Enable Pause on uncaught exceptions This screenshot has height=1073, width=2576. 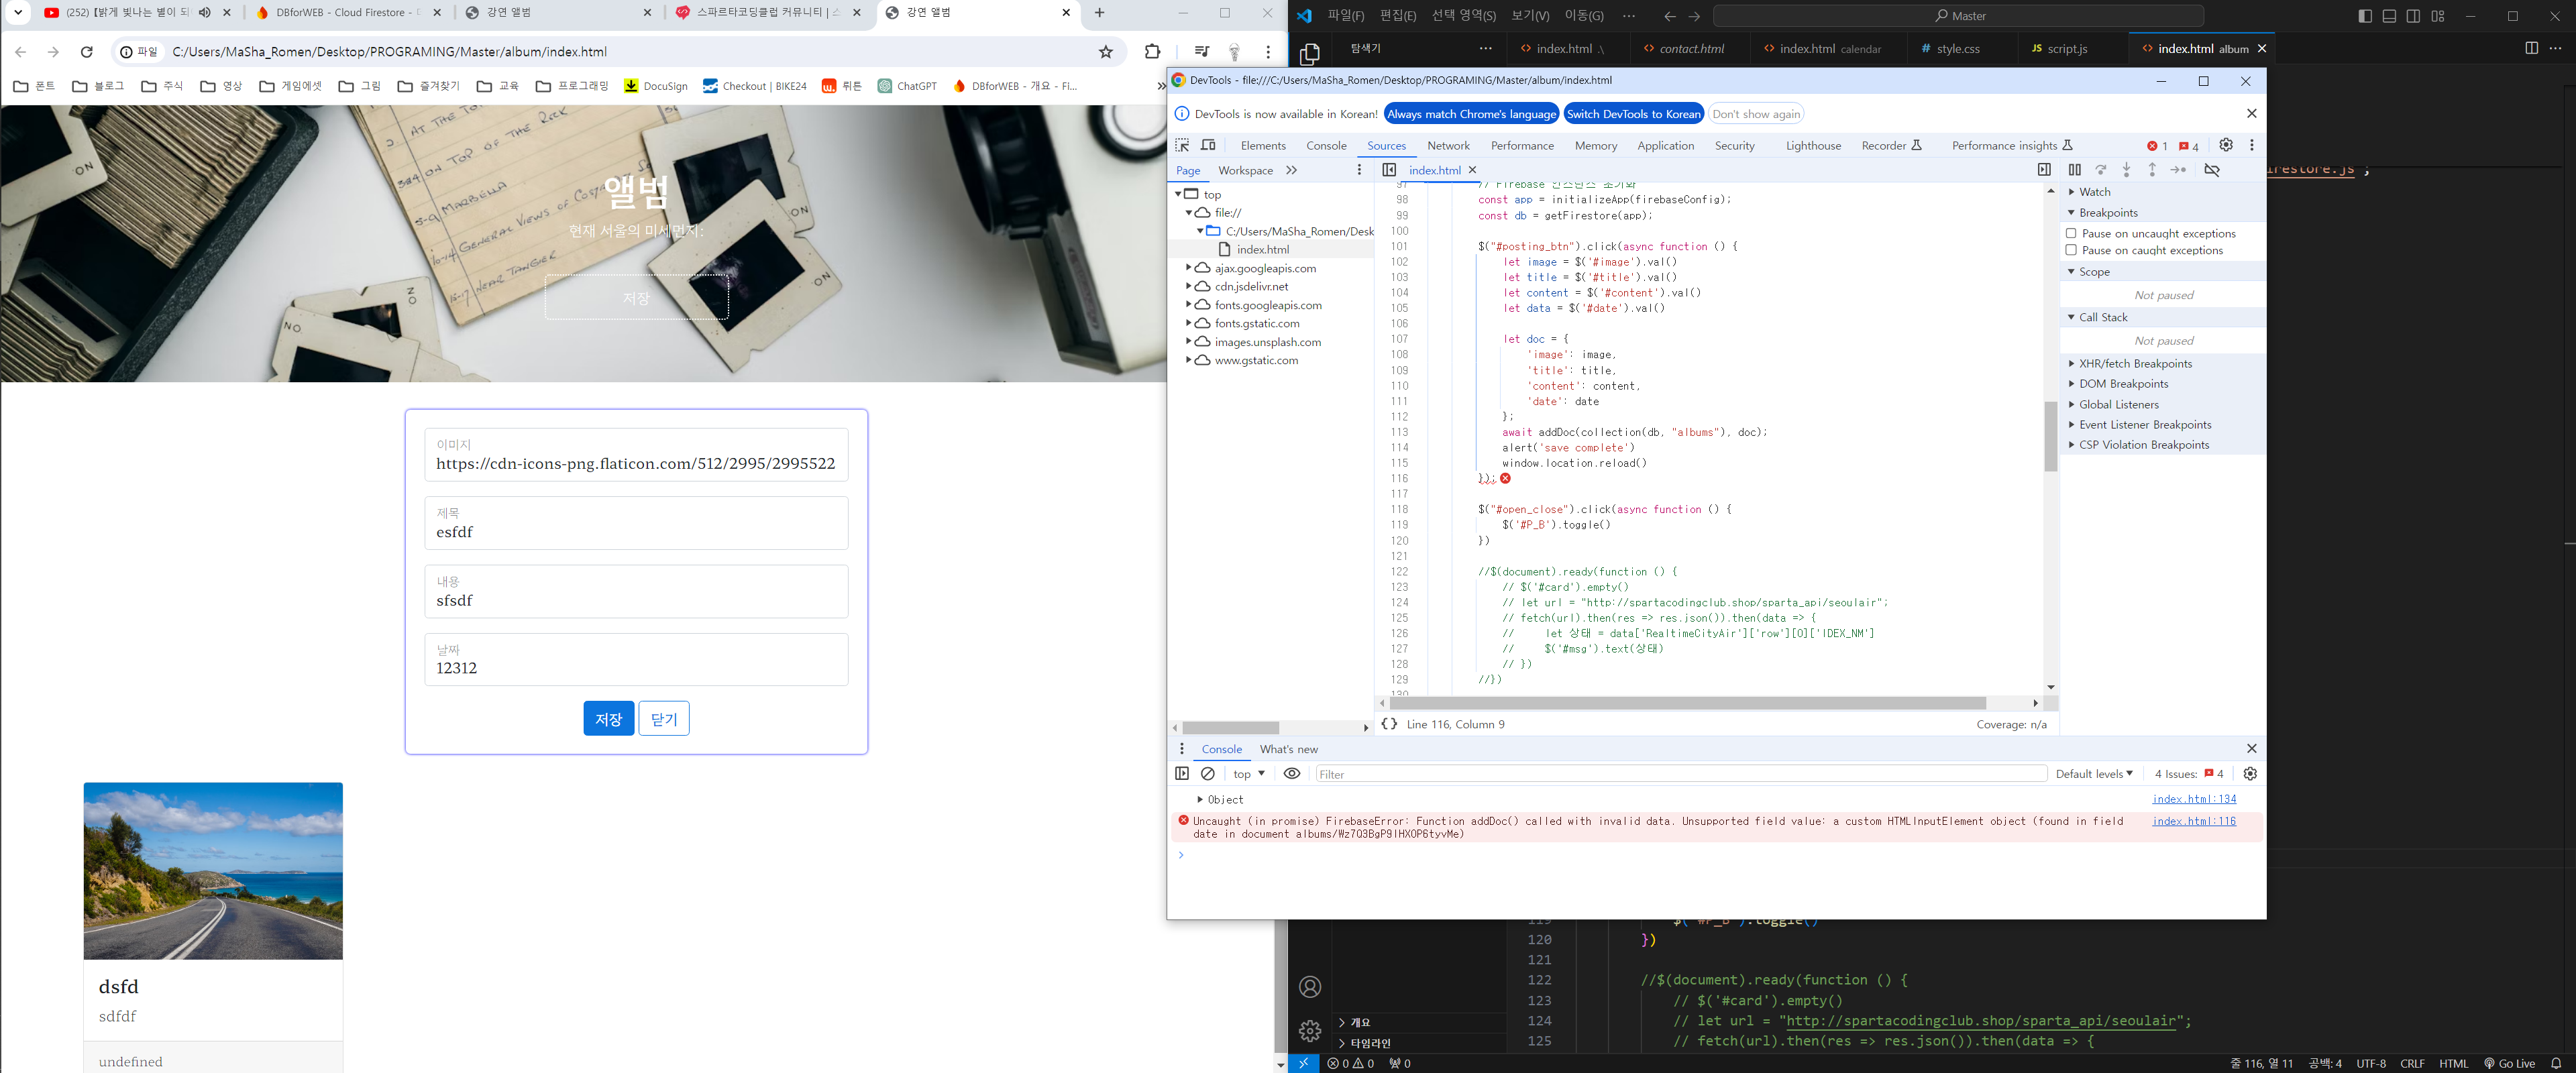pyautogui.click(x=2071, y=233)
